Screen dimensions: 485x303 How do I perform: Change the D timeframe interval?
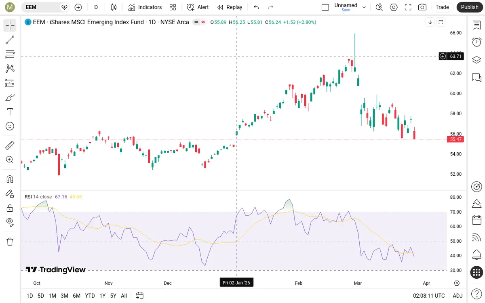coord(96,7)
